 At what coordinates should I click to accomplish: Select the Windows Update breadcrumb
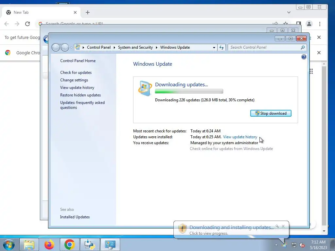pyautogui.click(x=175, y=47)
